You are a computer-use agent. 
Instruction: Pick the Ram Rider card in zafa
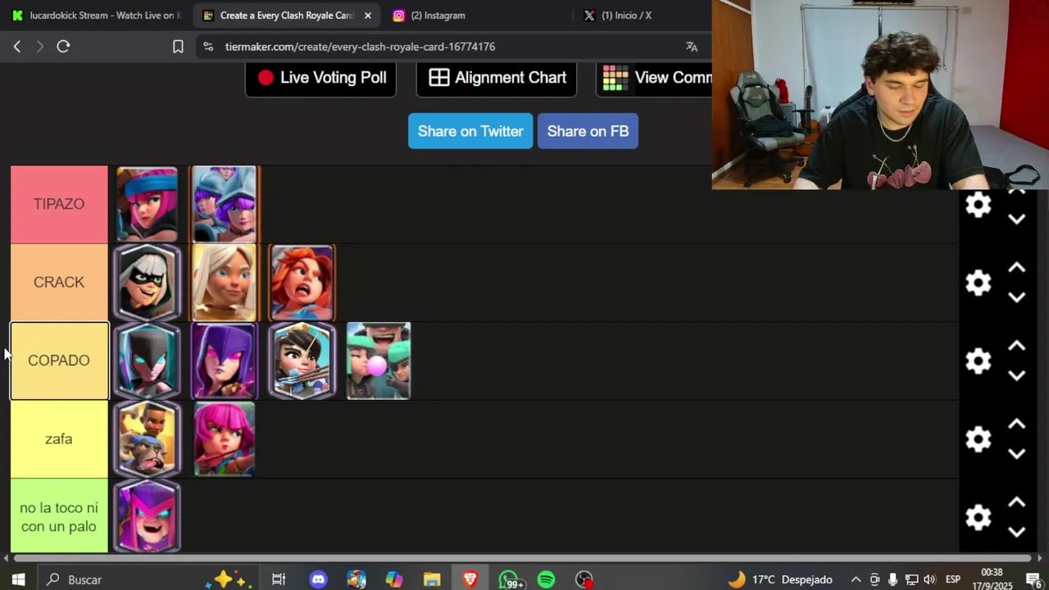click(x=147, y=438)
